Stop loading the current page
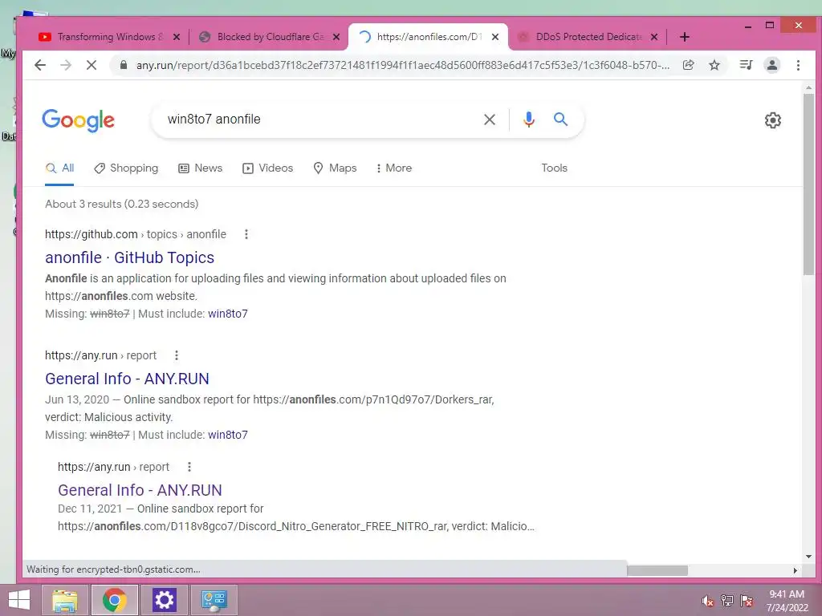This screenshot has width=822, height=616. pyautogui.click(x=92, y=65)
